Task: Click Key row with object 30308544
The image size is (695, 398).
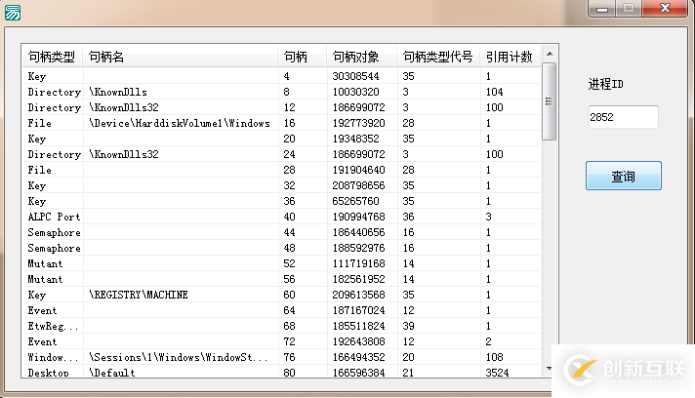Action: point(281,76)
